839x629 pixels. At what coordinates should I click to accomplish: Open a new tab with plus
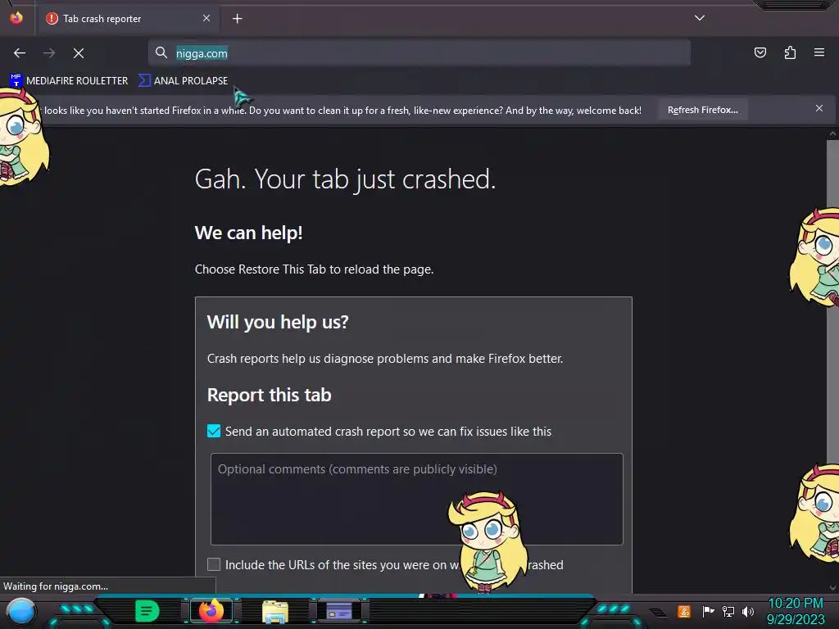coord(238,19)
